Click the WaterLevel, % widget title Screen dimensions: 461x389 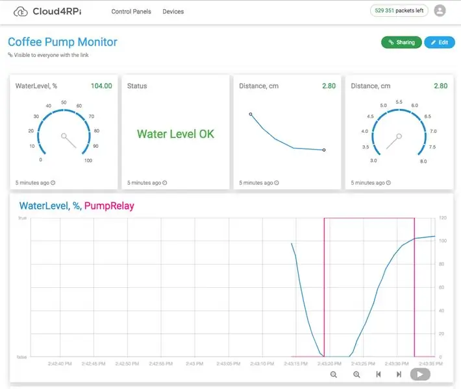click(x=36, y=86)
